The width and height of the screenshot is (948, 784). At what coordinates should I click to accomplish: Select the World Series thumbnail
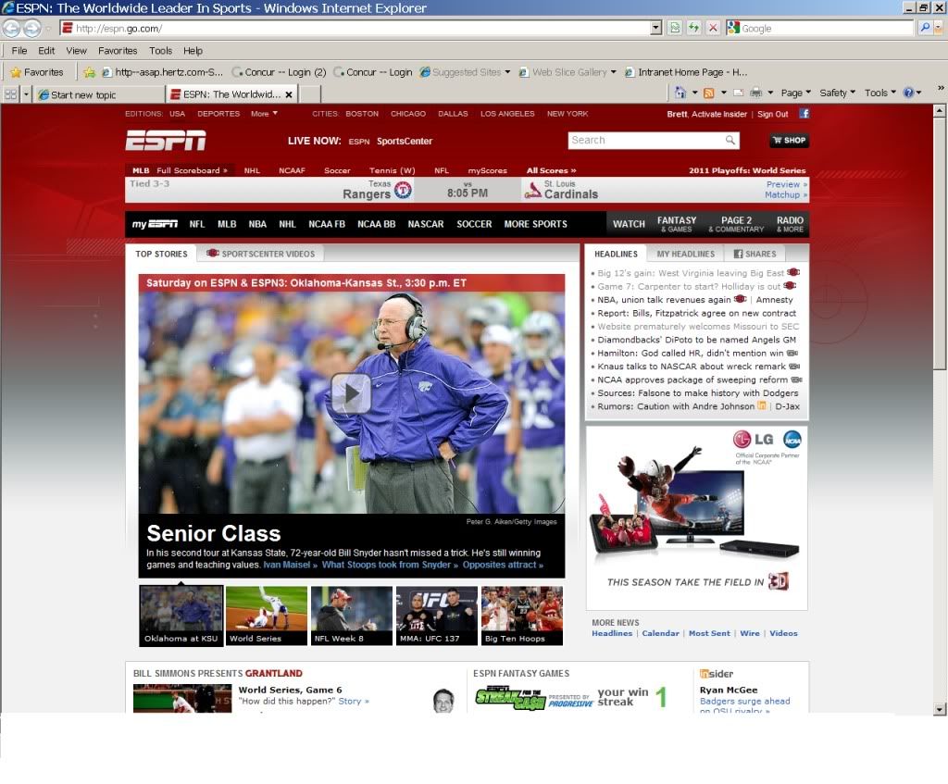point(267,616)
